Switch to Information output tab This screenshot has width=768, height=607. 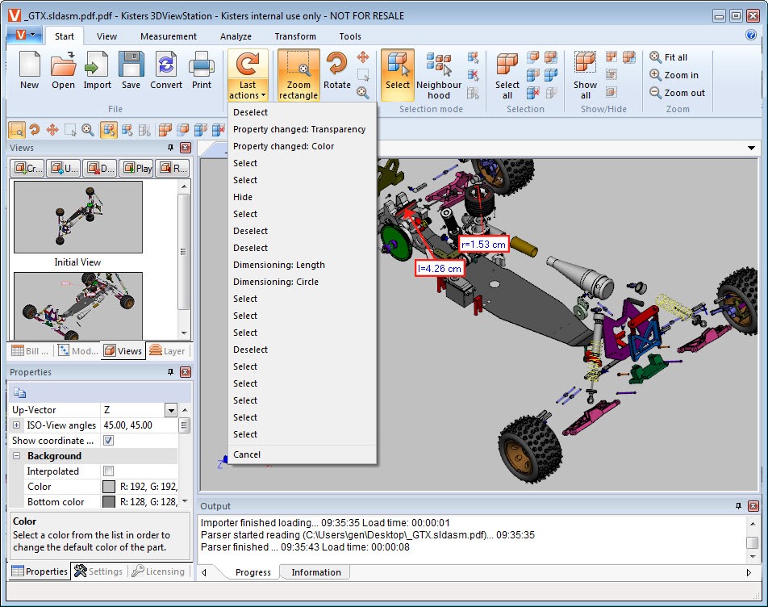tap(316, 572)
